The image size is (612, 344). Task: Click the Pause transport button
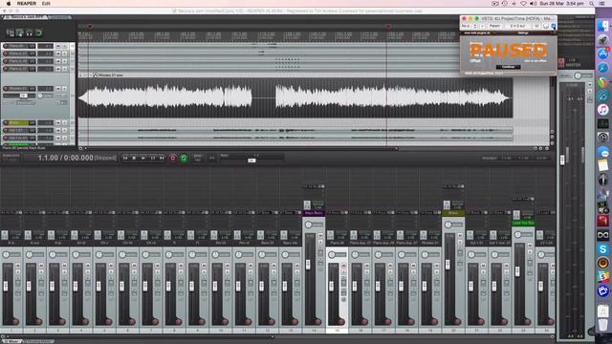(x=153, y=158)
